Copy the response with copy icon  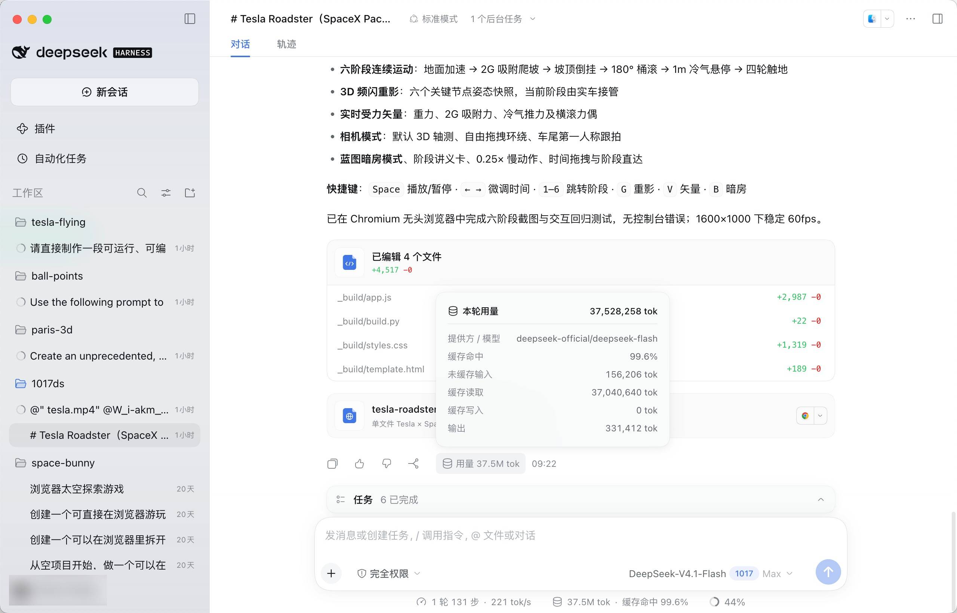click(332, 463)
